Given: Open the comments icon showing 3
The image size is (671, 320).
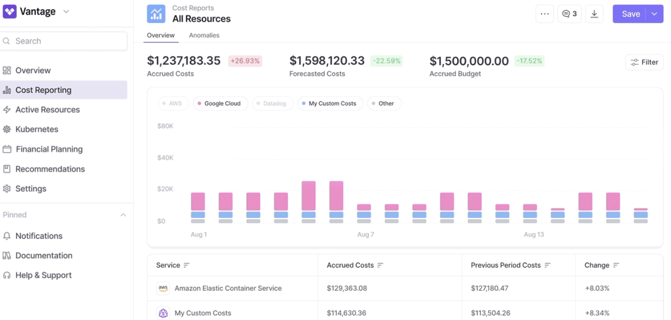Looking at the screenshot, I should click(570, 14).
